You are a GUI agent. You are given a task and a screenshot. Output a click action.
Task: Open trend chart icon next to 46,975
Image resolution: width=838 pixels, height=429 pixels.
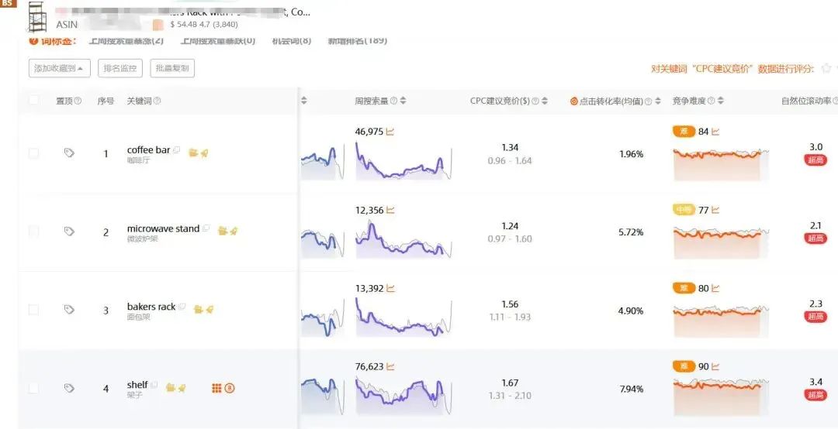click(390, 132)
